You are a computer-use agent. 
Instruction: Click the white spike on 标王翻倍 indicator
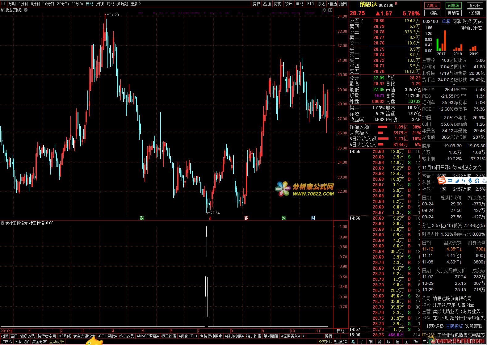207,276
